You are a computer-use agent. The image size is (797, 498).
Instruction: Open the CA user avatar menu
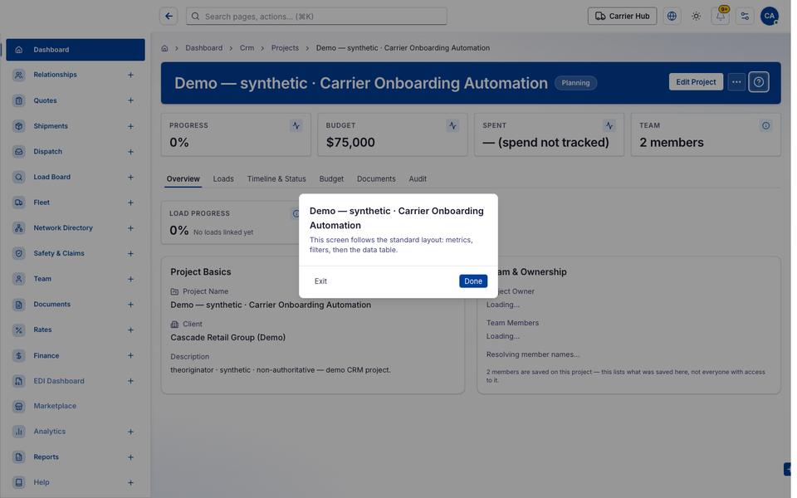(x=769, y=17)
